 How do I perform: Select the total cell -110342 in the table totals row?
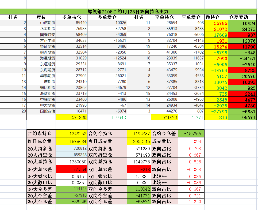[107, 117]
